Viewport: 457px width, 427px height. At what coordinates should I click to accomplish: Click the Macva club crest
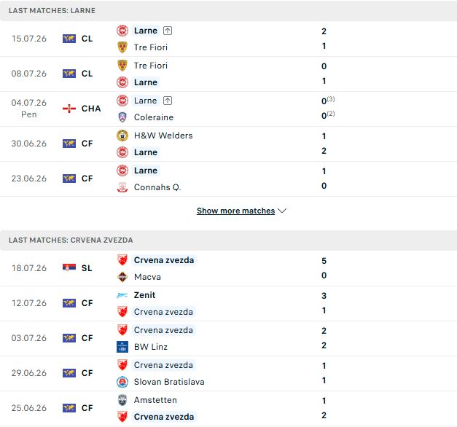(122, 277)
